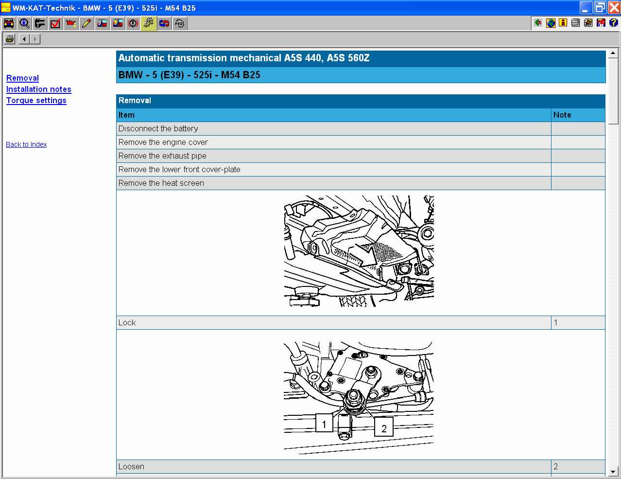The width and height of the screenshot is (621, 479).
Task: Click the 'Loosen' step text
Action: 131,466
